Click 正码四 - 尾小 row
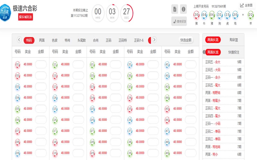 click(x=223, y=116)
